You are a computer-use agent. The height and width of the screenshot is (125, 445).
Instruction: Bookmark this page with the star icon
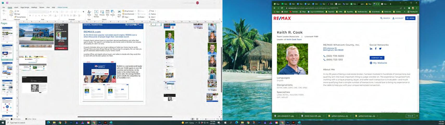click(405, 8)
